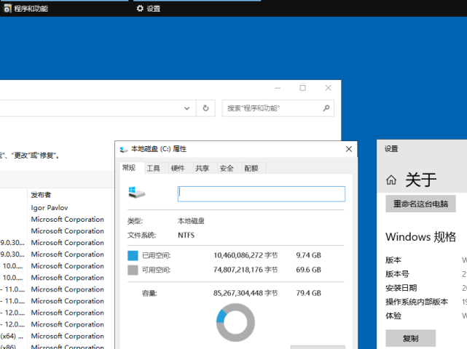Image resolution: width=467 pixels, height=349 pixels.
Task: Click 重命名这台电脑 rename PC button
Action: (x=420, y=204)
